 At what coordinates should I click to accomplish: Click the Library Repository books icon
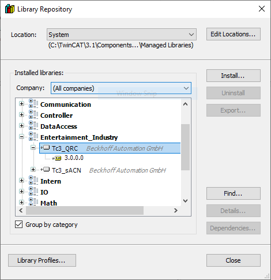[10, 9]
